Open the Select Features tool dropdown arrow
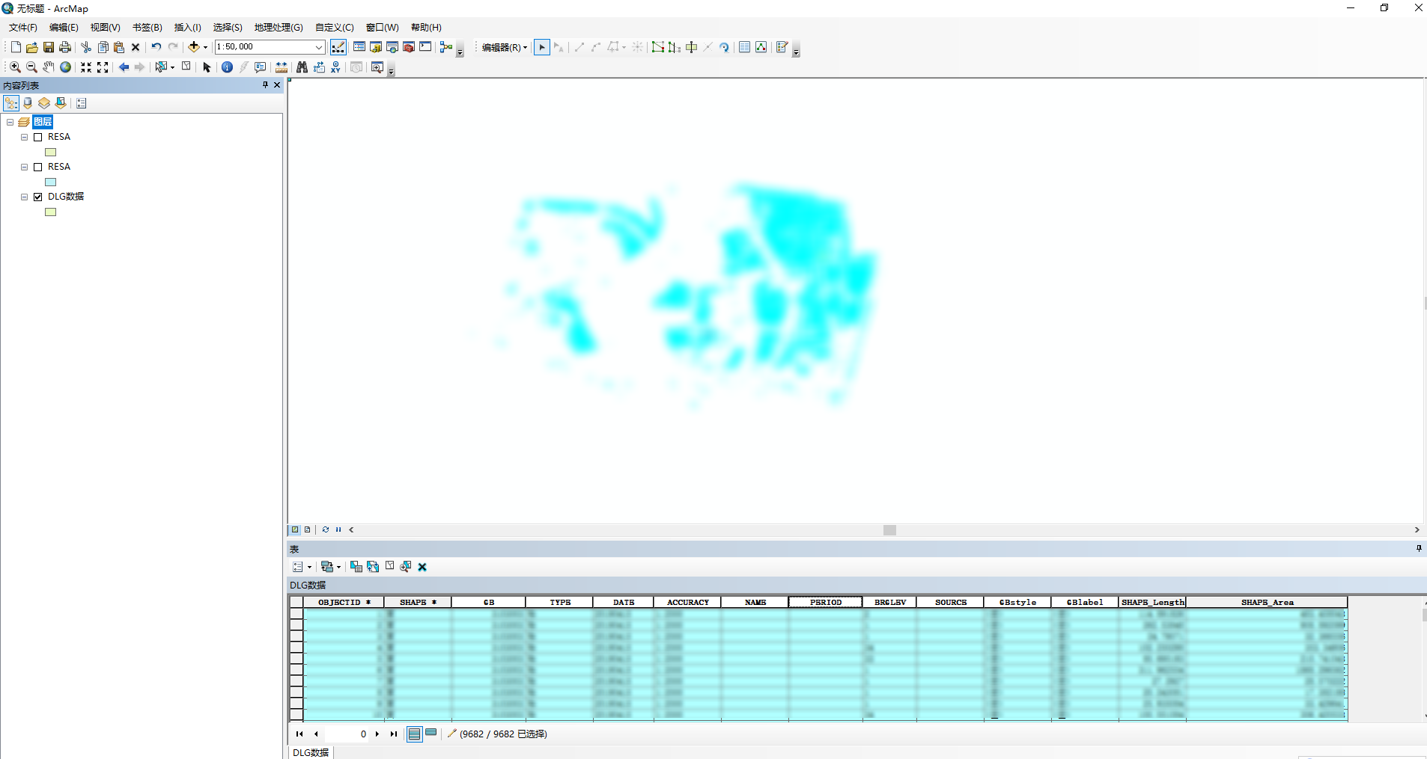This screenshot has height=759, width=1427. pyautogui.click(x=173, y=67)
